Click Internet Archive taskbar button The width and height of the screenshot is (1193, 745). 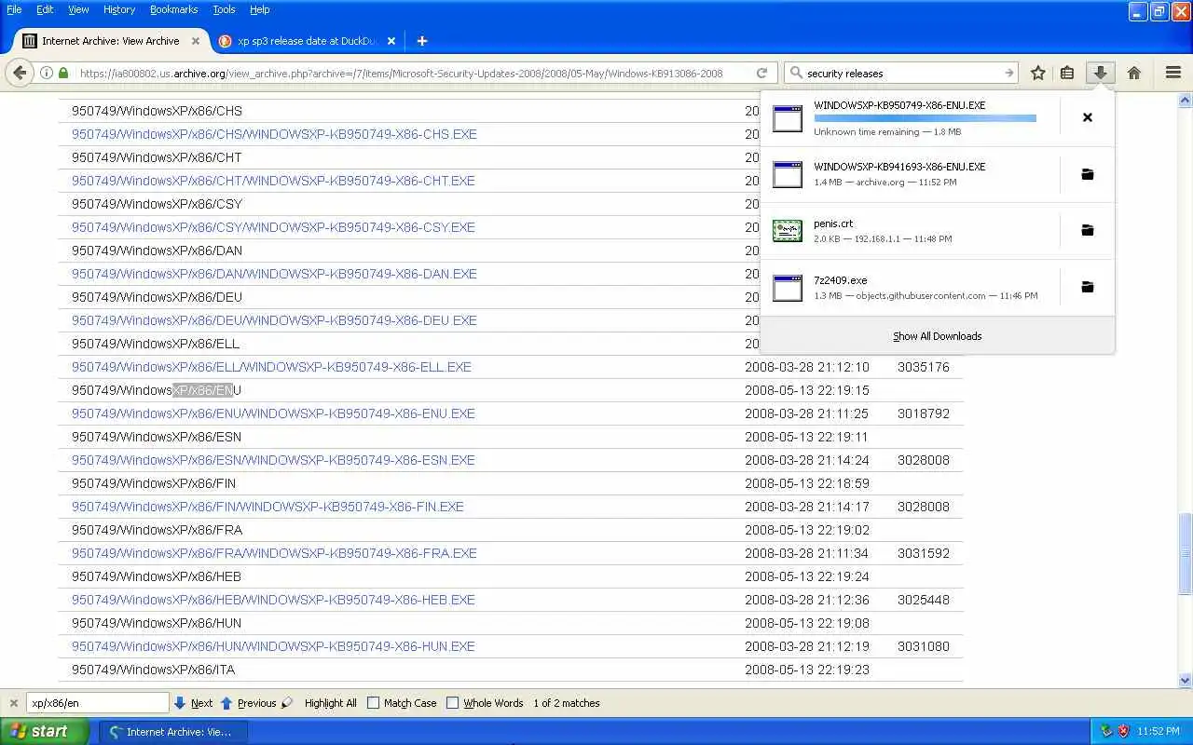[x=173, y=731]
